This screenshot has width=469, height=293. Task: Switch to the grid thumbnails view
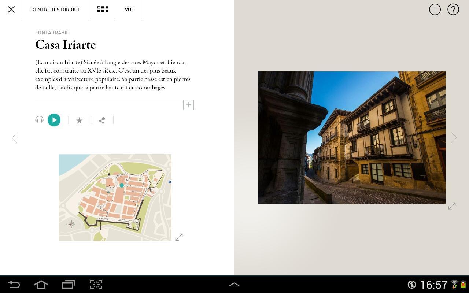tap(103, 9)
